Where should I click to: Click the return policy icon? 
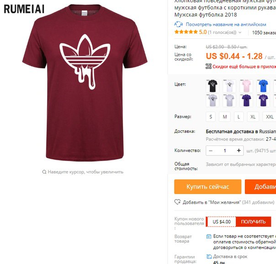click(x=209, y=237)
